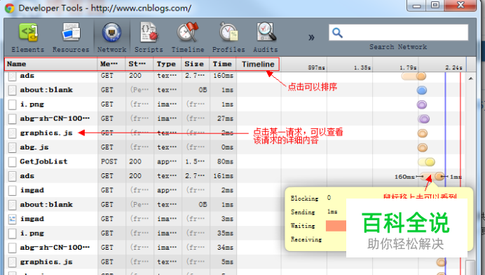Click the timeline bar of ads 161ms row

432,177
